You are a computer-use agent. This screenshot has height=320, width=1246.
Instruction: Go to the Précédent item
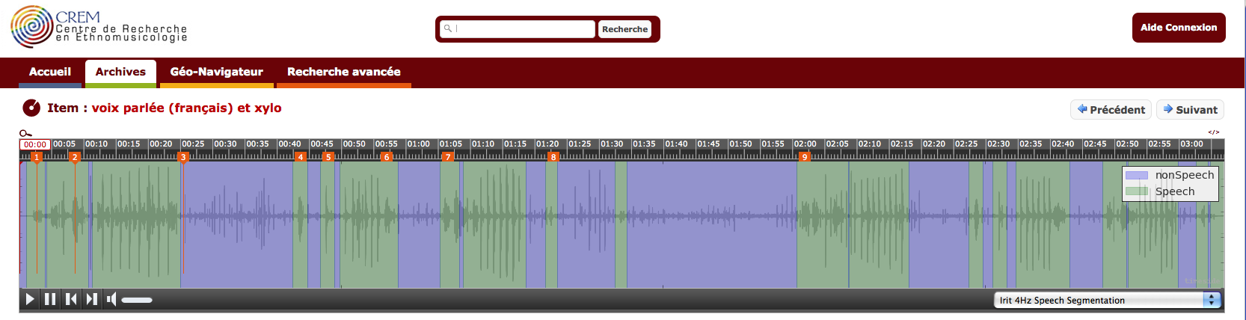(x=1111, y=109)
